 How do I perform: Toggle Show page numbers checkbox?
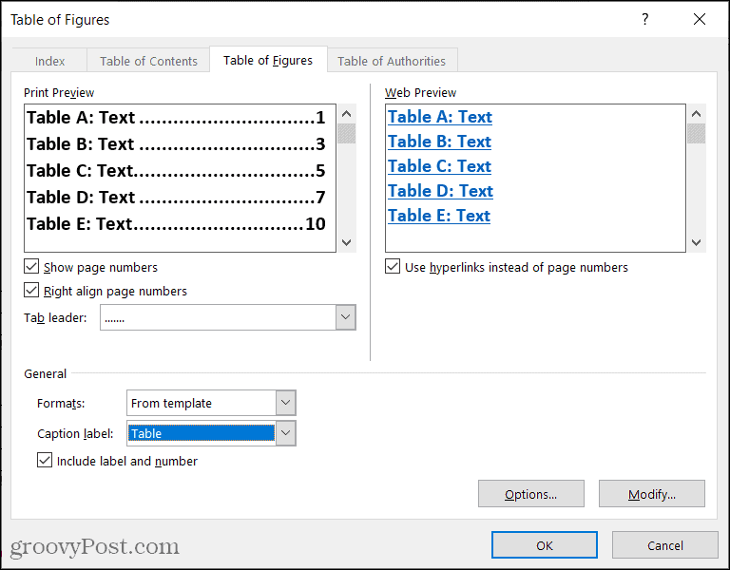pyautogui.click(x=32, y=268)
